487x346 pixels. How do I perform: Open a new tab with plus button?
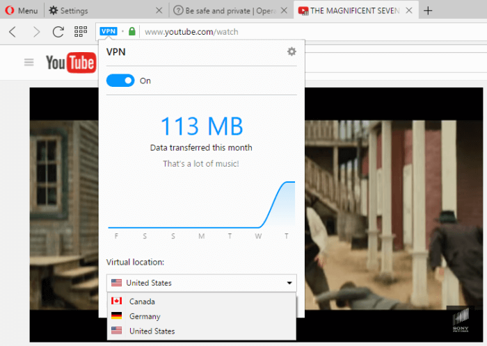[428, 10]
